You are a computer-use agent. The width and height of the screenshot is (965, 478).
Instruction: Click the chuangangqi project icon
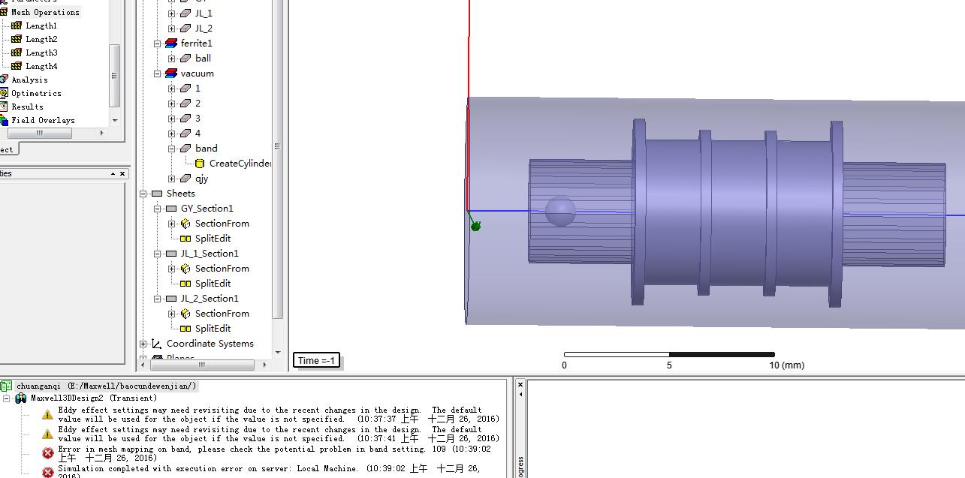(x=6, y=386)
